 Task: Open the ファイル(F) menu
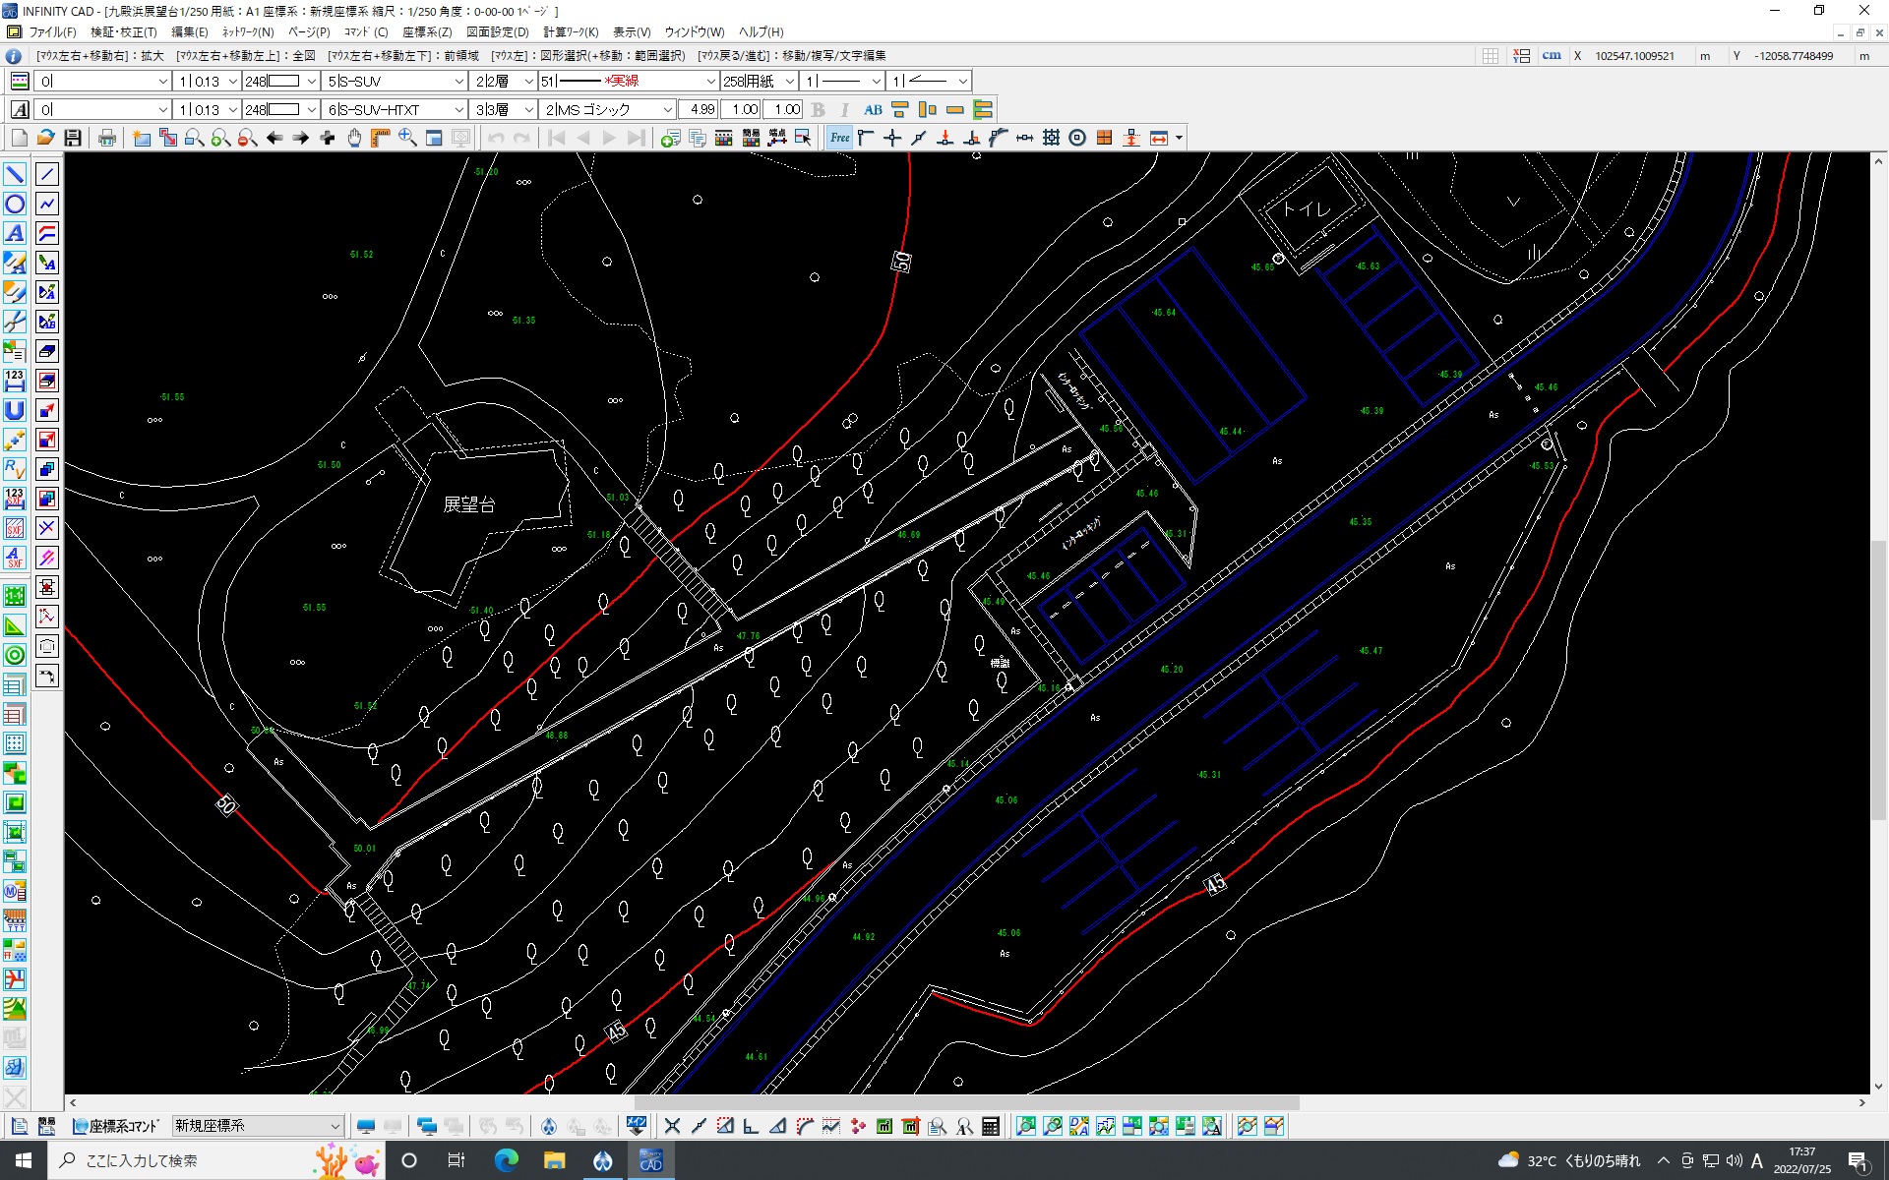(x=52, y=32)
